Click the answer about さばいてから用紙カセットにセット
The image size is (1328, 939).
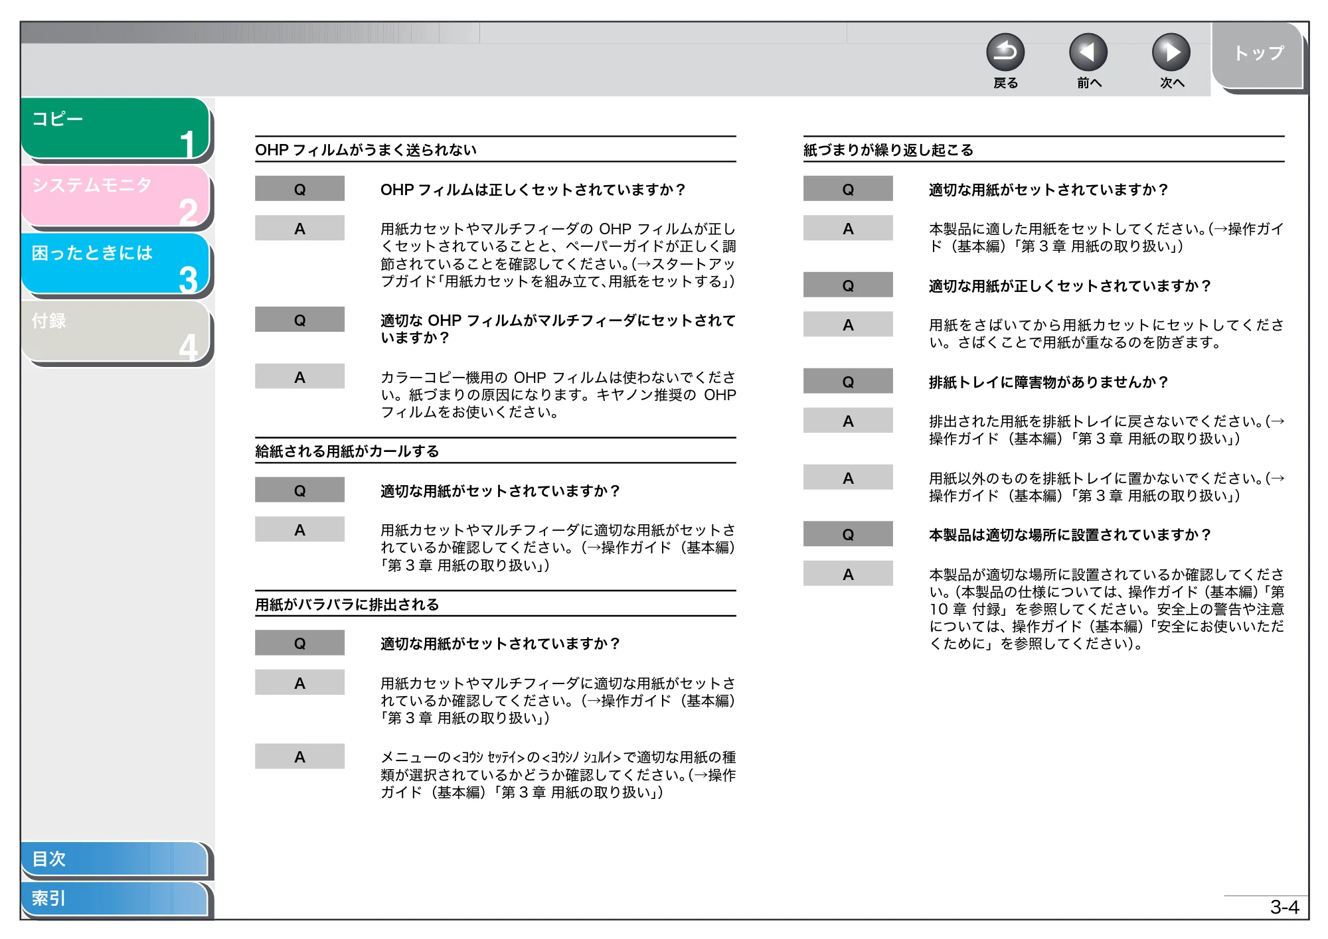[1106, 334]
